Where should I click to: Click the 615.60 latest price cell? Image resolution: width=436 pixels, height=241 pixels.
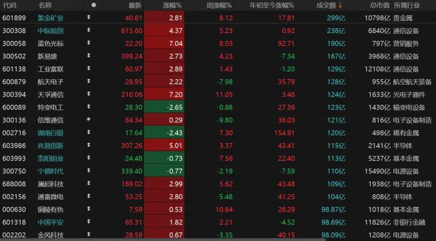(x=131, y=31)
